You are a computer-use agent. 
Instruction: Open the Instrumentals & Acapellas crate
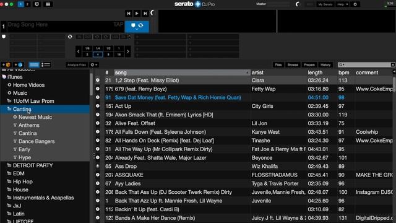tap(43, 198)
